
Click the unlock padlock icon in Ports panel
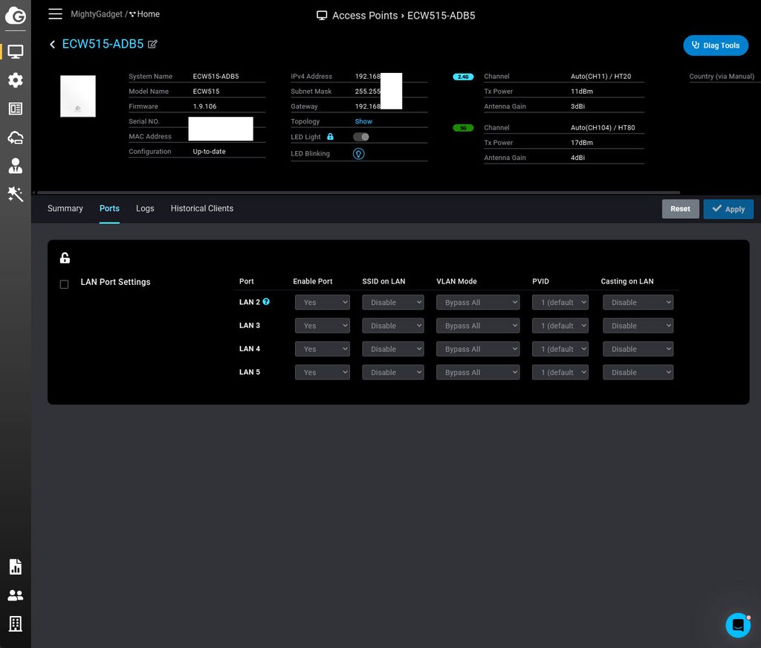tap(65, 258)
